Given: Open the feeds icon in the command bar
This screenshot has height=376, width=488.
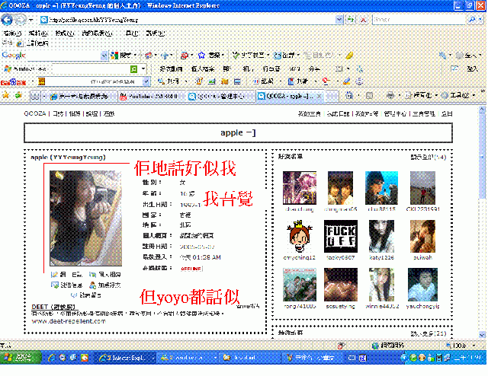Looking at the screenshot, I should [x=369, y=95].
